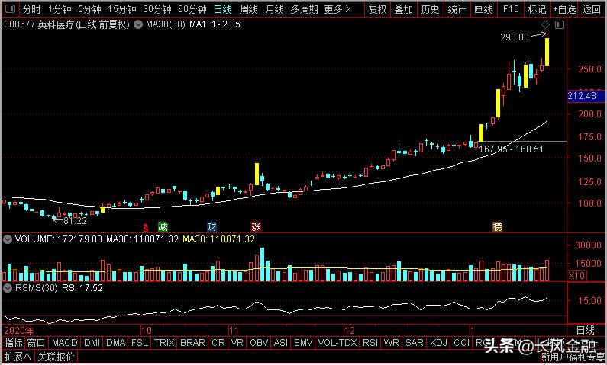Select the BRAR indicator
Image resolution: width=607 pixels, height=365 pixels.
click(x=192, y=343)
